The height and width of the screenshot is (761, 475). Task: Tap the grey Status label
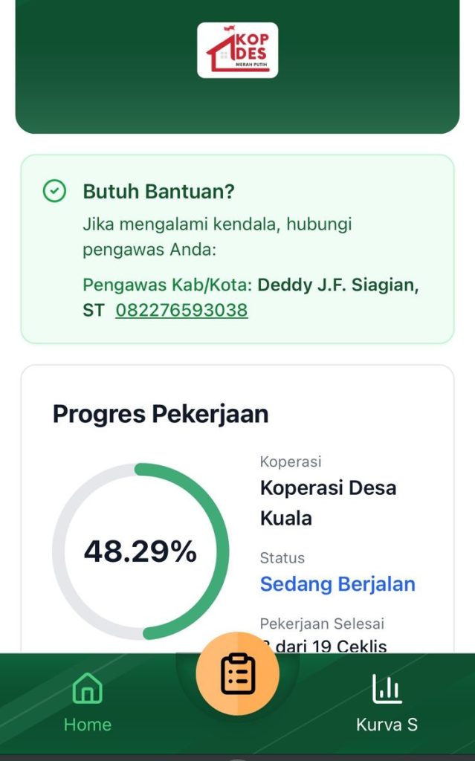coord(282,558)
